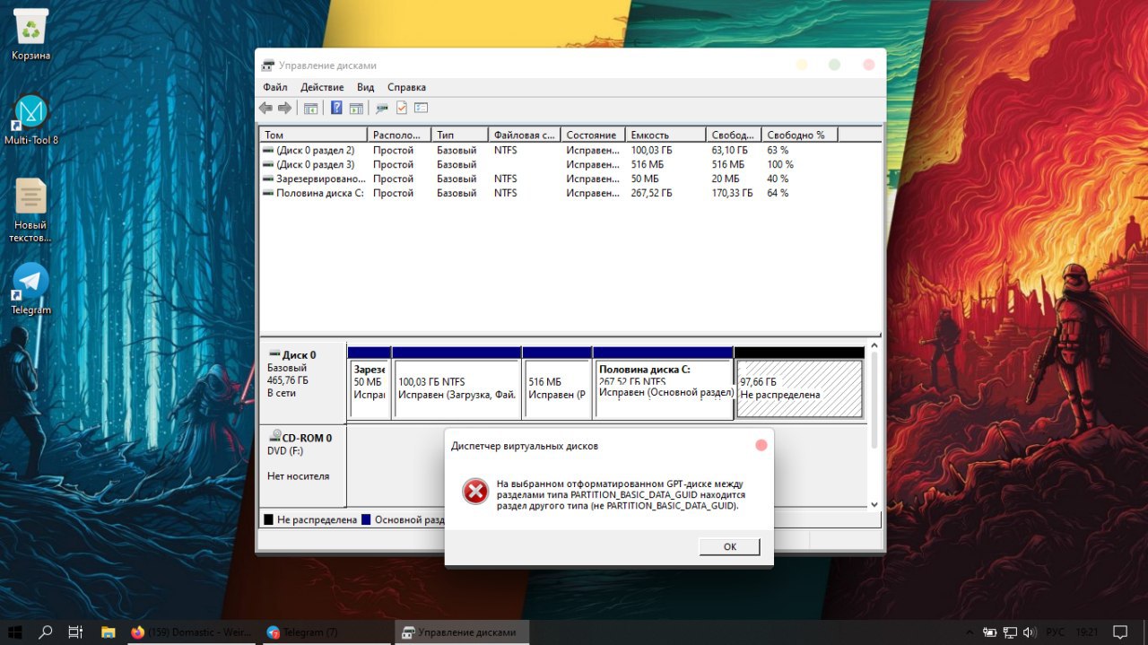The height and width of the screenshot is (645, 1148).
Task: Click the blue Основной разд legend swatch
Action: point(366,519)
